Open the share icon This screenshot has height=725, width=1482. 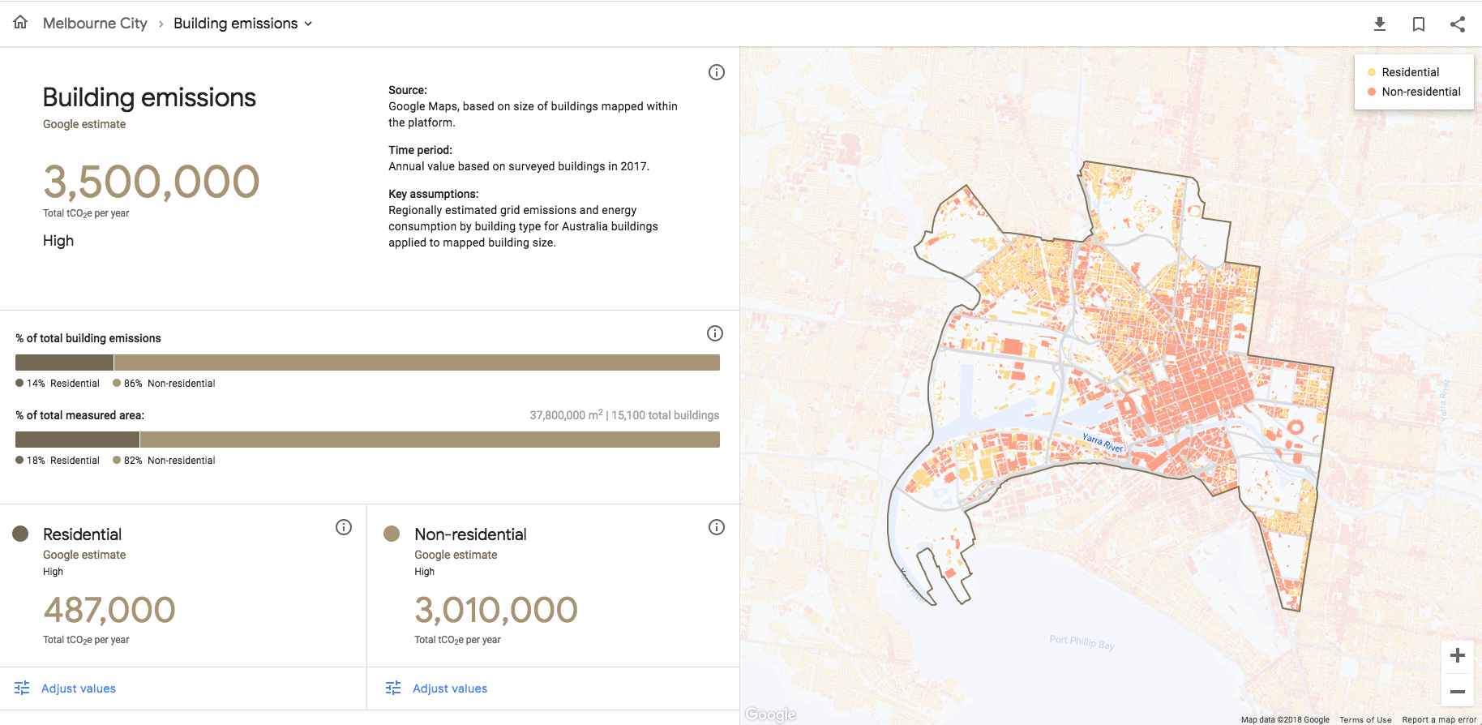[x=1458, y=24]
